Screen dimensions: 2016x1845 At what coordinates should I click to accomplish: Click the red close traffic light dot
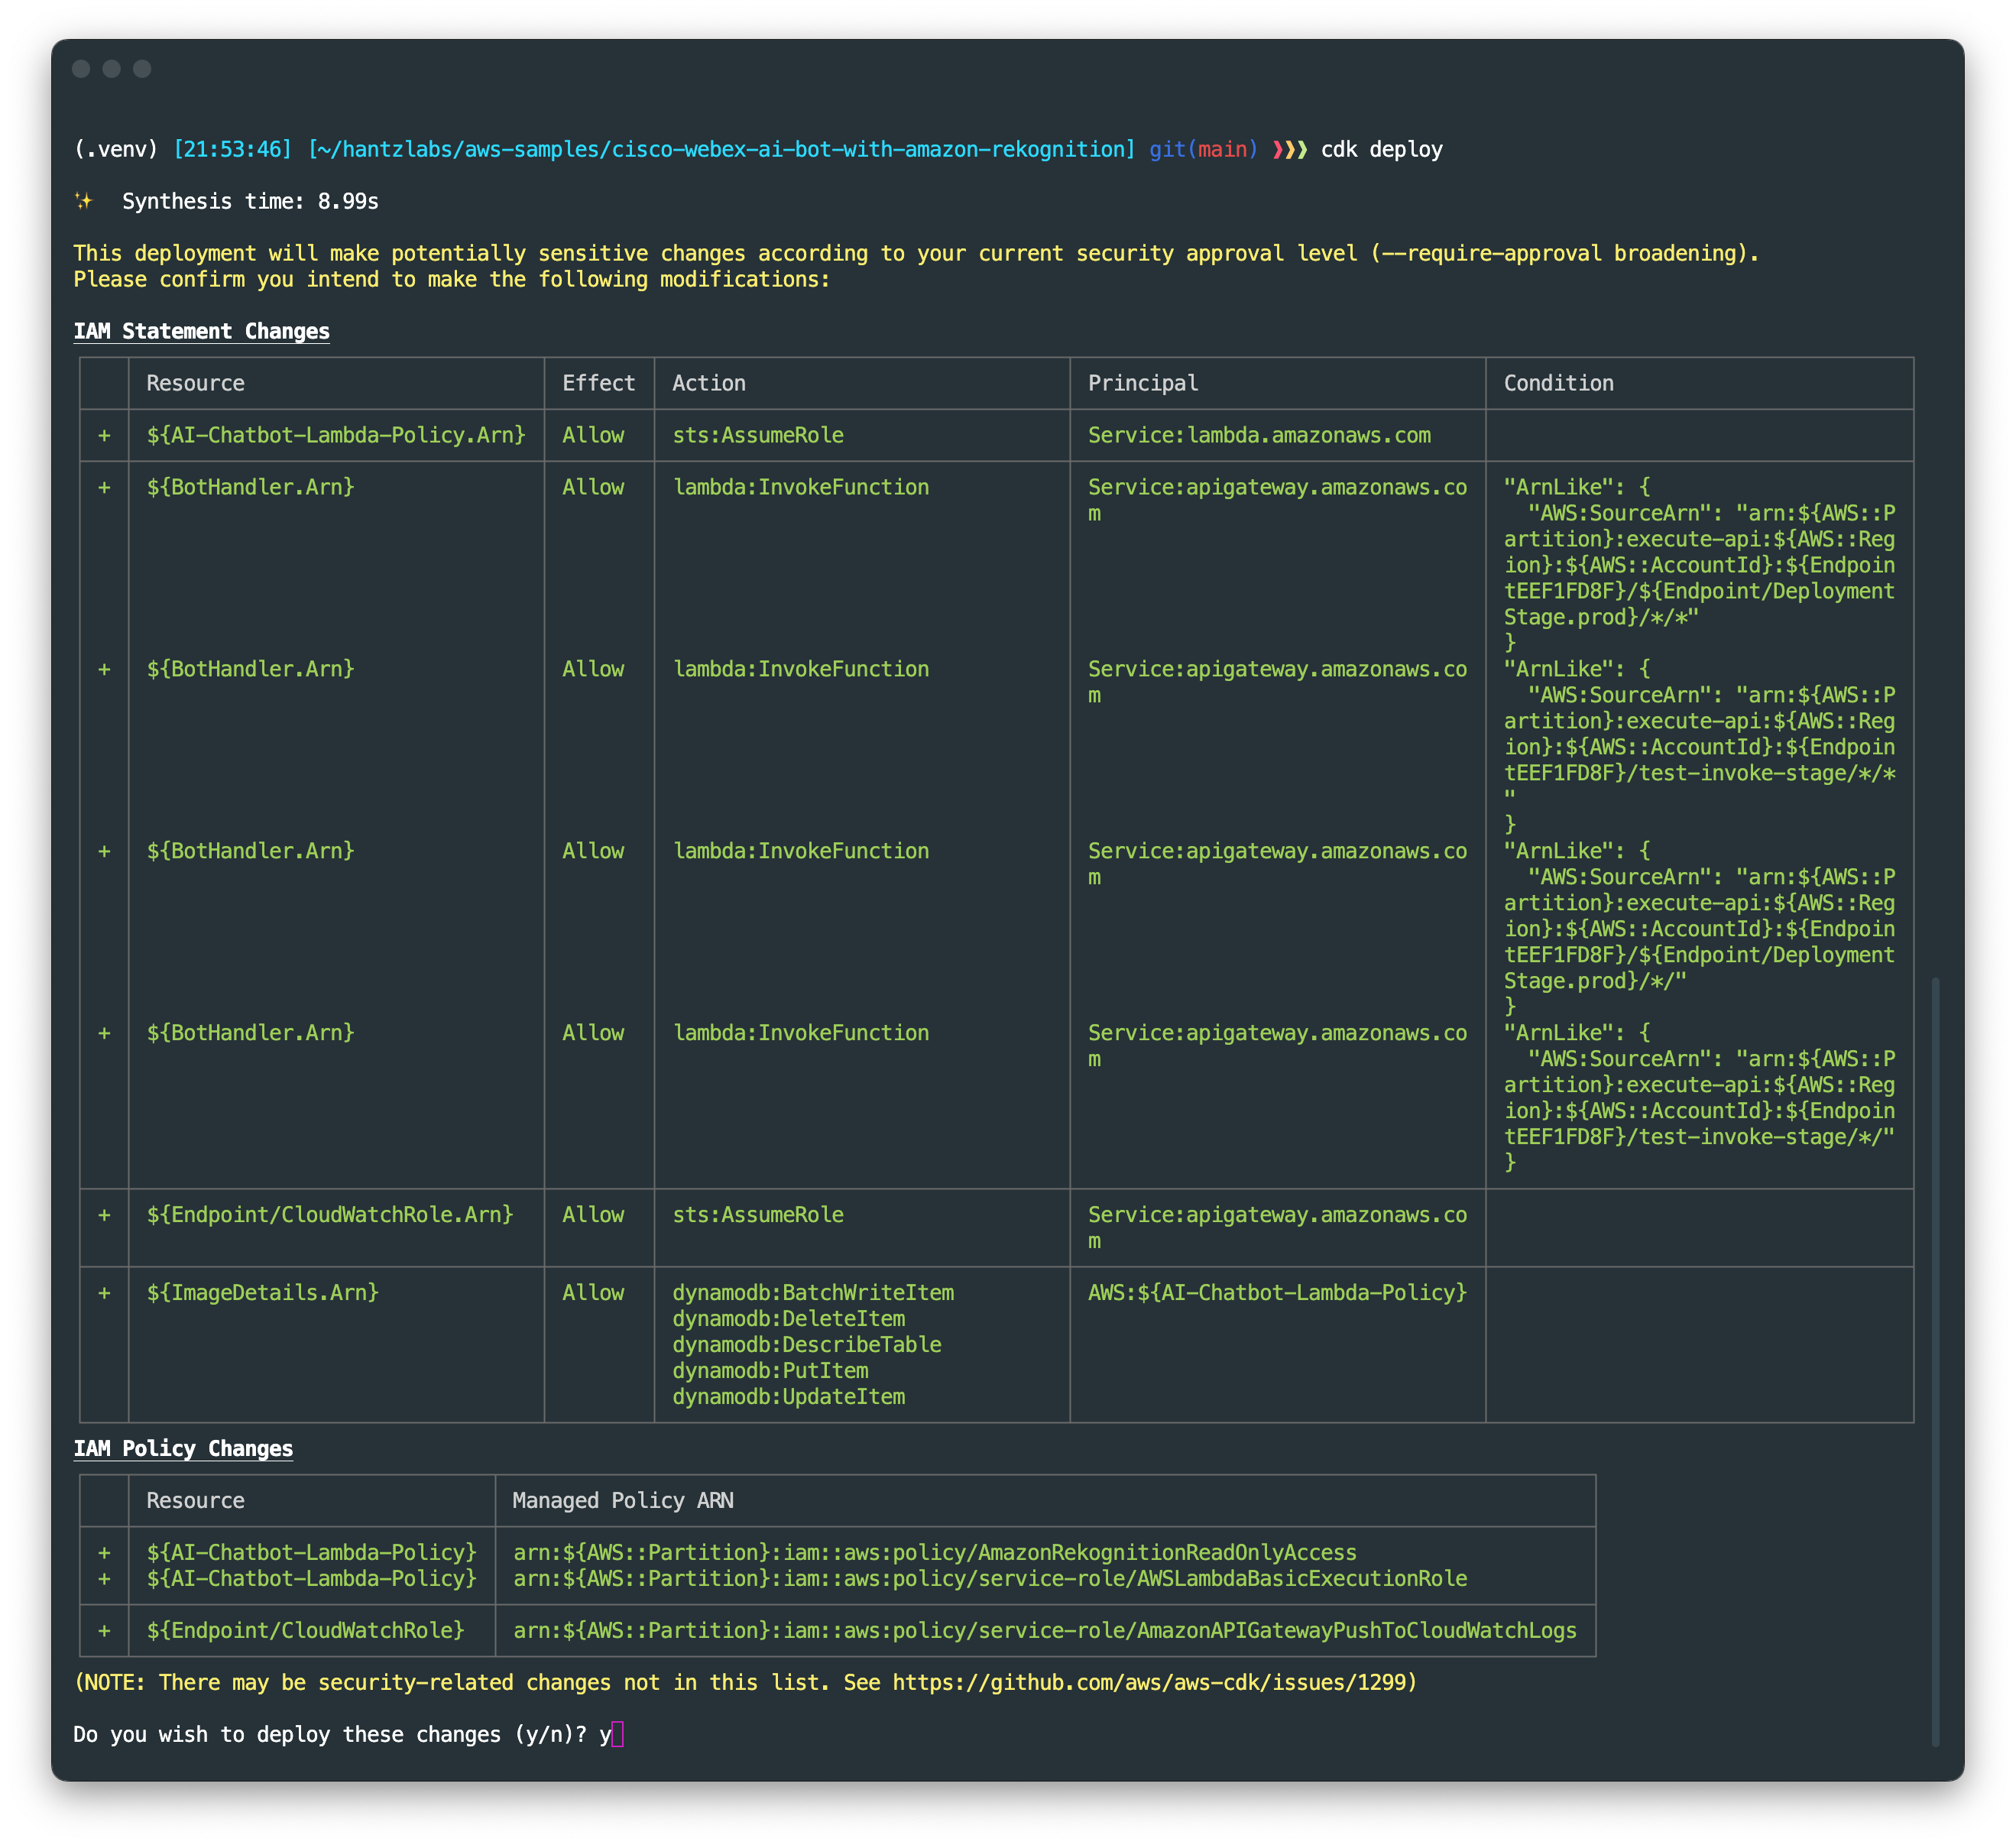[x=82, y=68]
